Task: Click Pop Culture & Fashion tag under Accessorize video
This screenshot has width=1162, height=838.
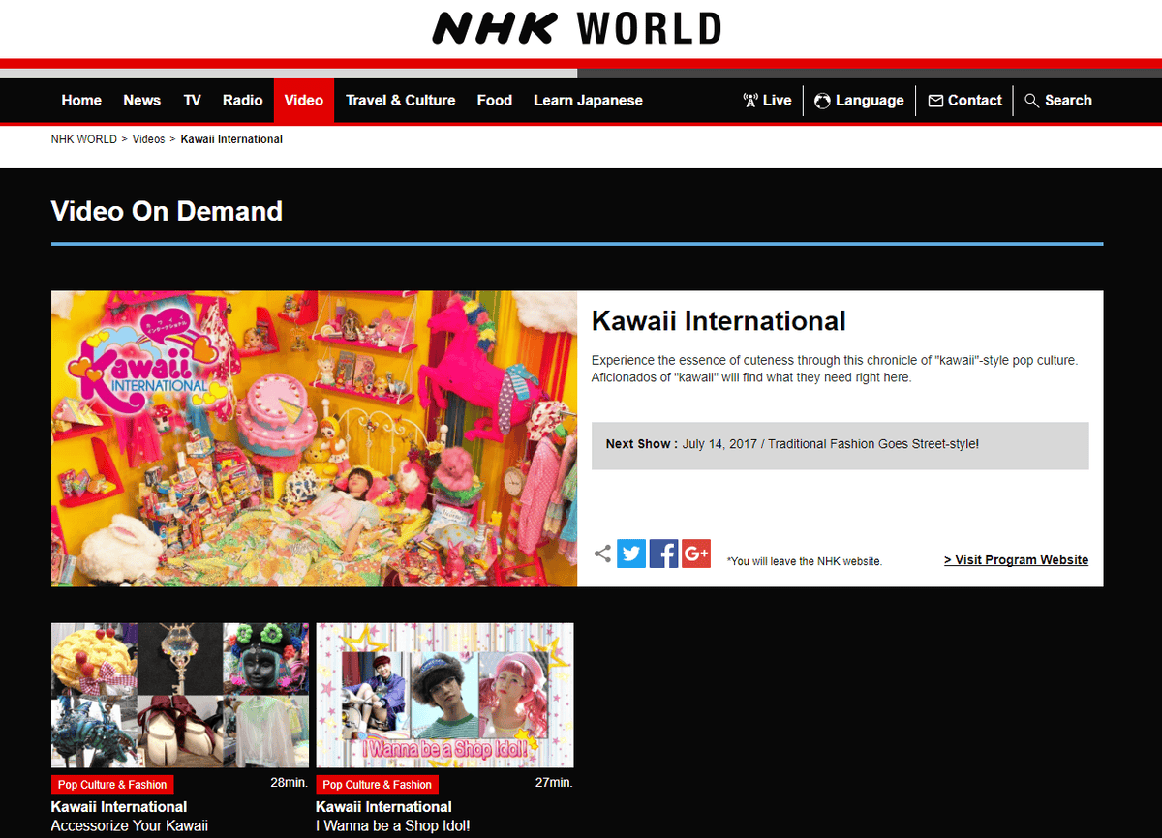Action: (113, 785)
